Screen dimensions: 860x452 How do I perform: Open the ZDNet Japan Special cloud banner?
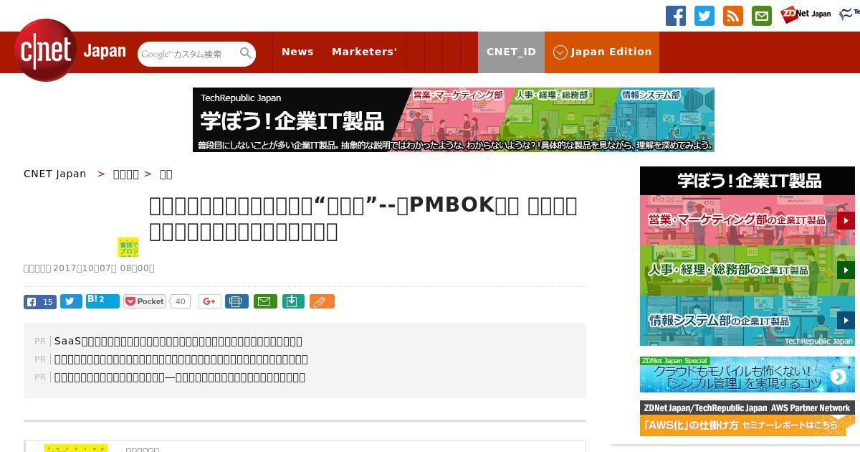point(747,375)
